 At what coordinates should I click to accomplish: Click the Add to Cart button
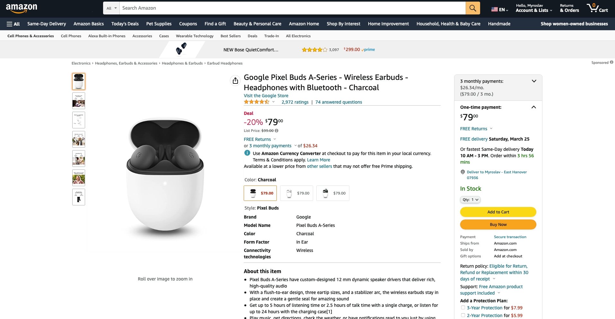(498, 212)
